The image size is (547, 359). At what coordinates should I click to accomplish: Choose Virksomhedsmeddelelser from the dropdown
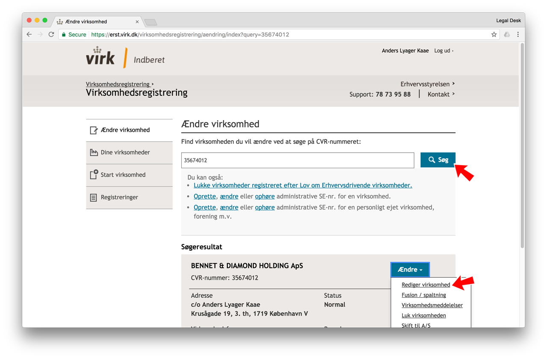pyautogui.click(x=432, y=305)
